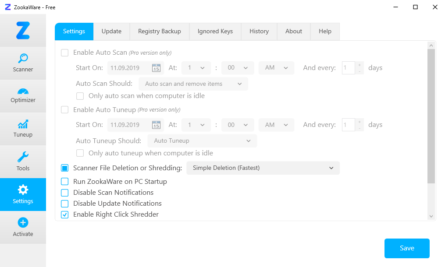Open the Auto scan and remove items dropdown
Image resolution: width=445 pixels, height=267 pixels.
(x=193, y=84)
